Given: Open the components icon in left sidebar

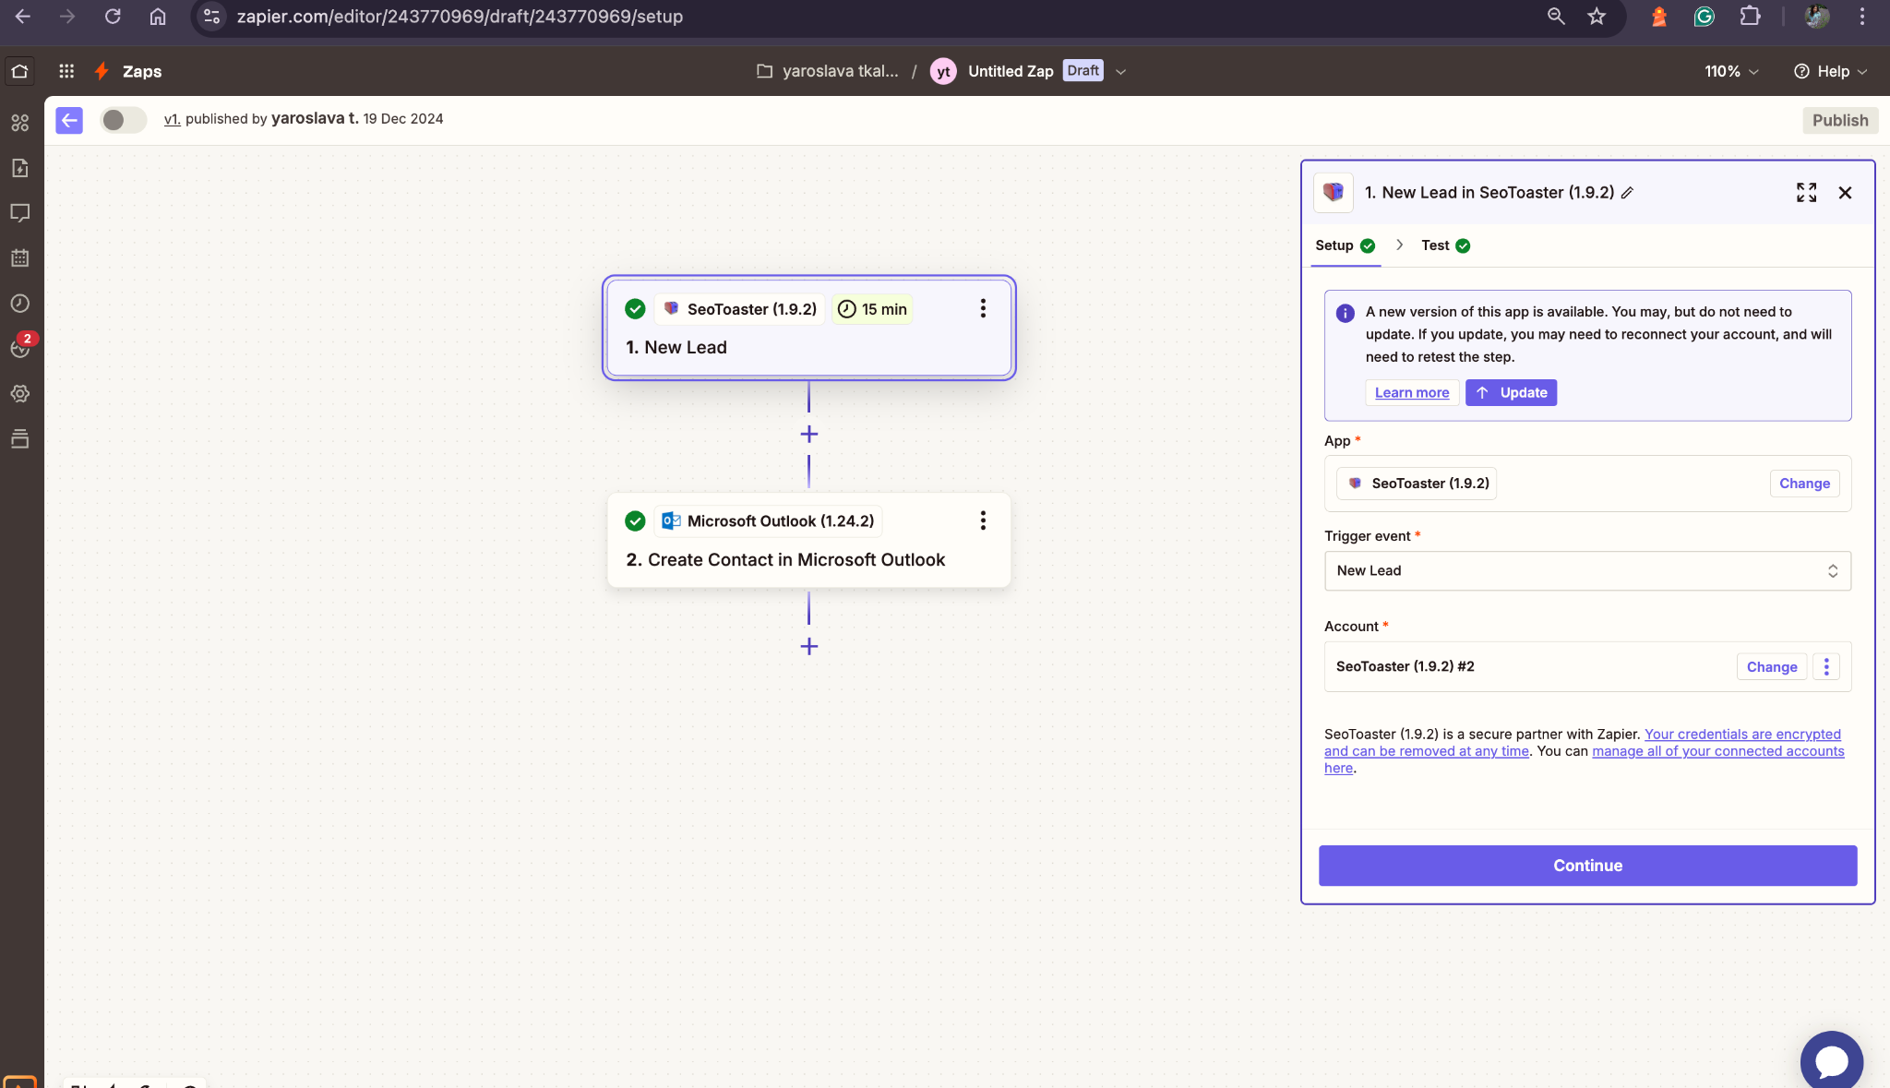Looking at the screenshot, I should tap(20, 123).
